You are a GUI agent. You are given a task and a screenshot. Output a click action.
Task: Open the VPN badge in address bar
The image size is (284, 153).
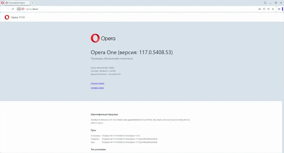(x=19, y=9)
